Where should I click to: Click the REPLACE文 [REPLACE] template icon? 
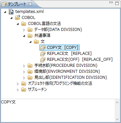pos(43,54)
